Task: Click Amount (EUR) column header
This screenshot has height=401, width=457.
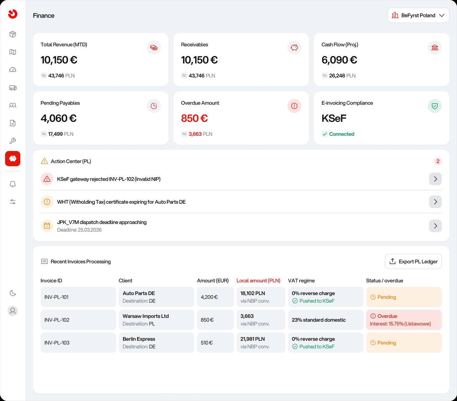Action: click(x=213, y=281)
